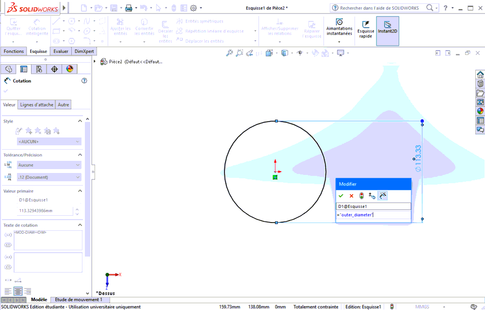Select the rebuild traffic-light icon in Modifier
485x310 pixels.
pyautogui.click(x=361, y=195)
